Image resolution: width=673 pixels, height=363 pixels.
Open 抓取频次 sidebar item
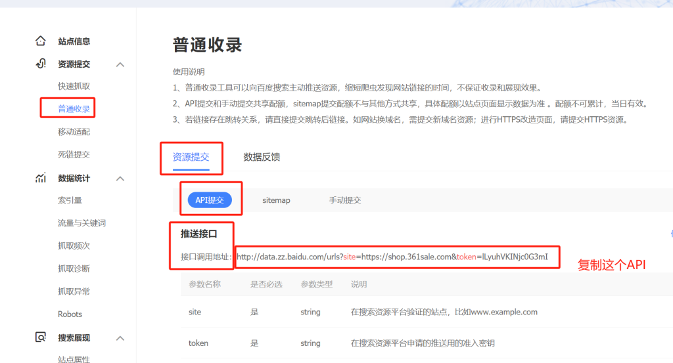click(x=74, y=246)
